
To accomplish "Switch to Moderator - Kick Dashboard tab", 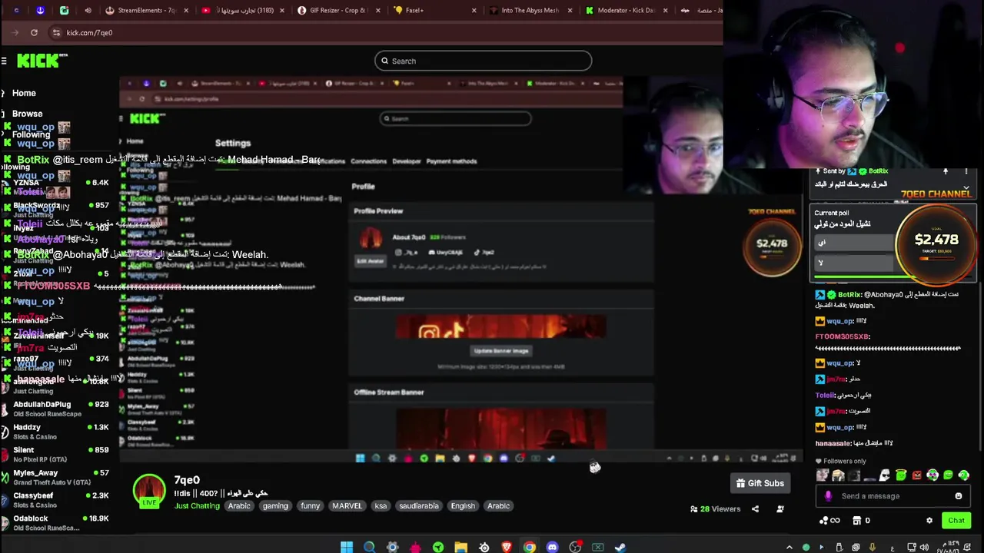I will [x=625, y=10].
